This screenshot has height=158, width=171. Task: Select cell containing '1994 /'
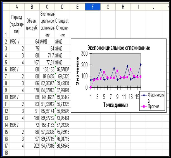coord(17,97)
